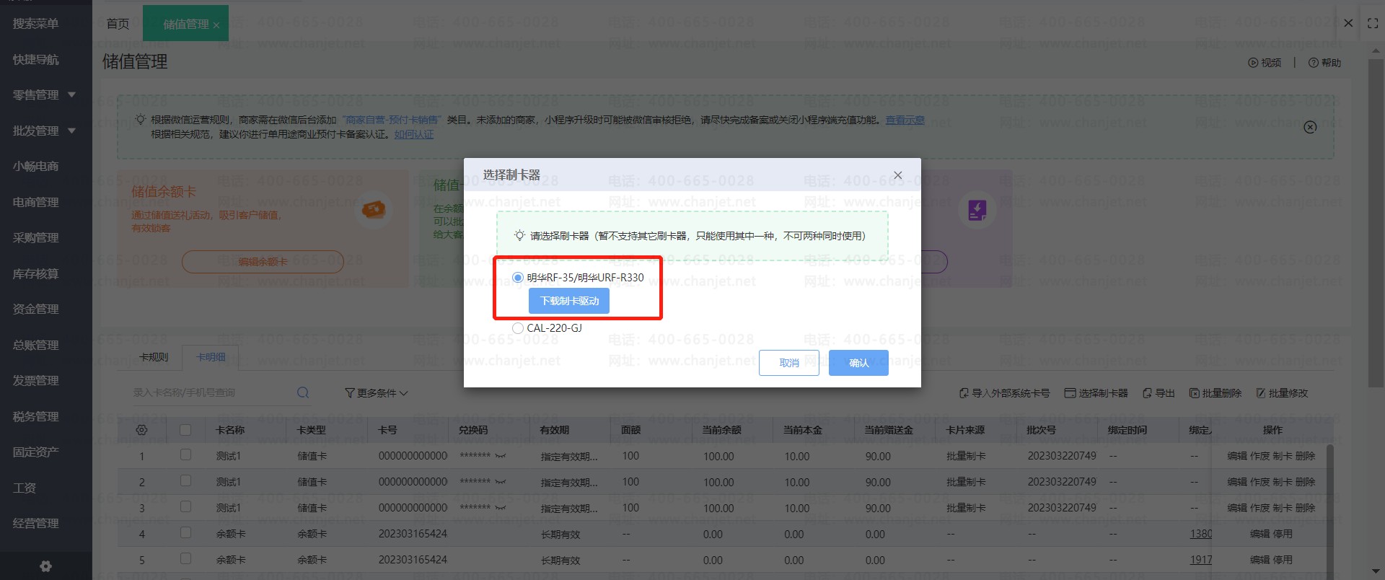The image size is (1385, 580).
Task: Click 制卡 in table row 1
Action: 1283,456
